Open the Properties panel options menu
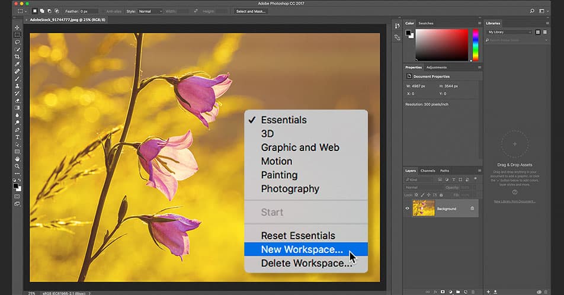Image resolution: width=564 pixels, height=295 pixels. click(479, 68)
